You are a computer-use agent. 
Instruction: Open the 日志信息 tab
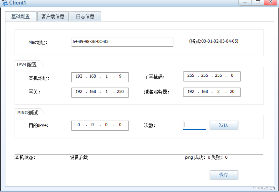[85, 17]
